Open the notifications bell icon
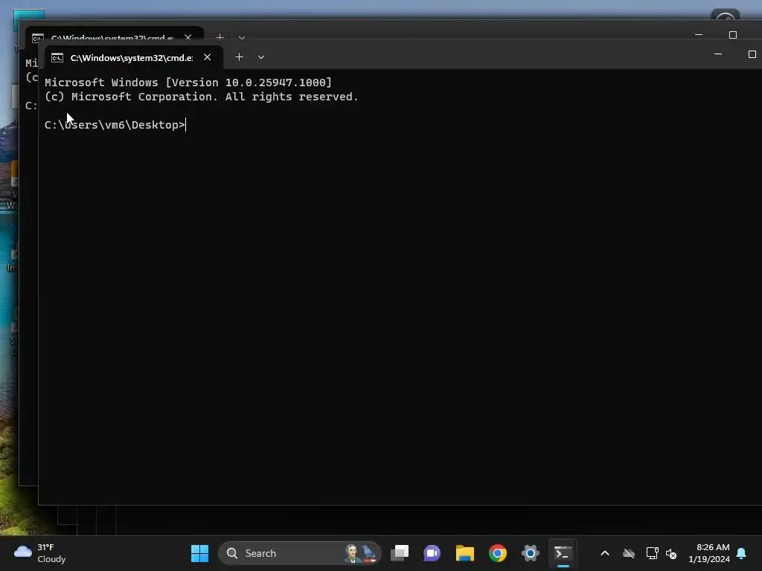This screenshot has height=571, width=762. click(742, 553)
